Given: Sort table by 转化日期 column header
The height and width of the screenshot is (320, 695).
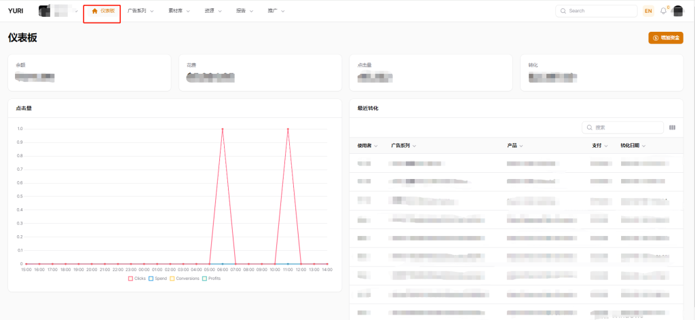Looking at the screenshot, I should pyautogui.click(x=633, y=146).
